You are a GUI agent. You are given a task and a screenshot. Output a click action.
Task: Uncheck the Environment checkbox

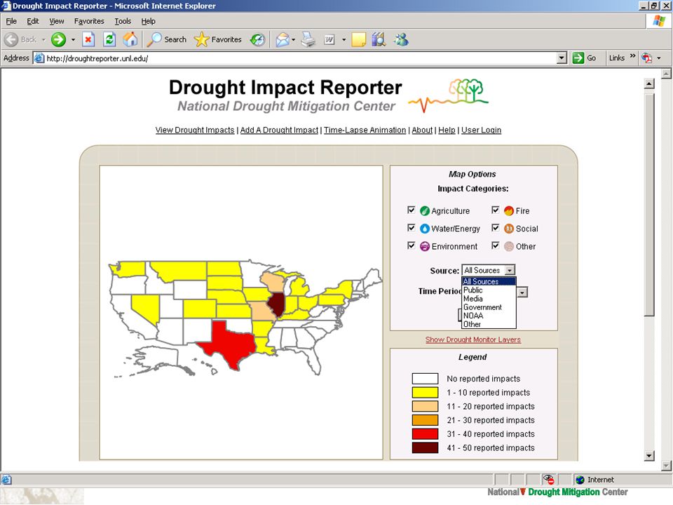[x=412, y=245]
